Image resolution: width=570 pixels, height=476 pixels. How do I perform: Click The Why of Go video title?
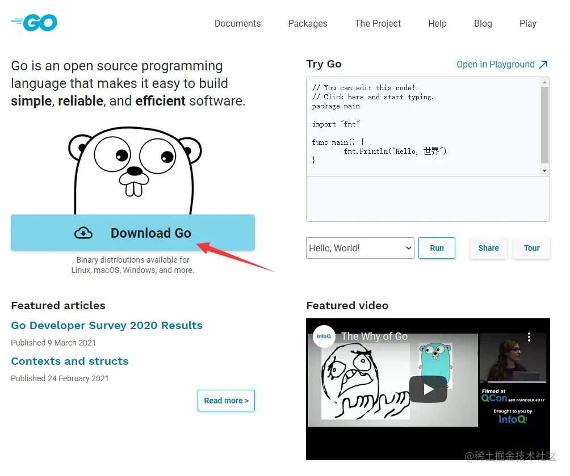(375, 336)
